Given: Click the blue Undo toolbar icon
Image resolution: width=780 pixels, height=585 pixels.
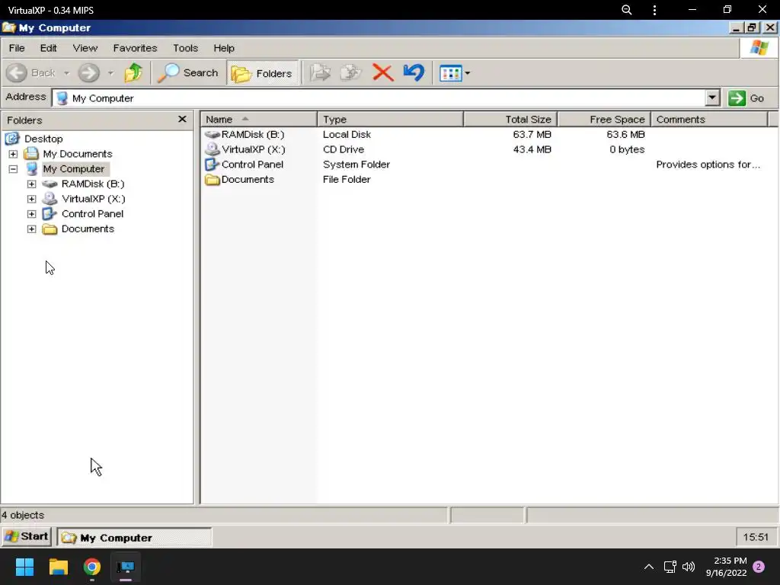Looking at the screenshot, I should point(414,73).
